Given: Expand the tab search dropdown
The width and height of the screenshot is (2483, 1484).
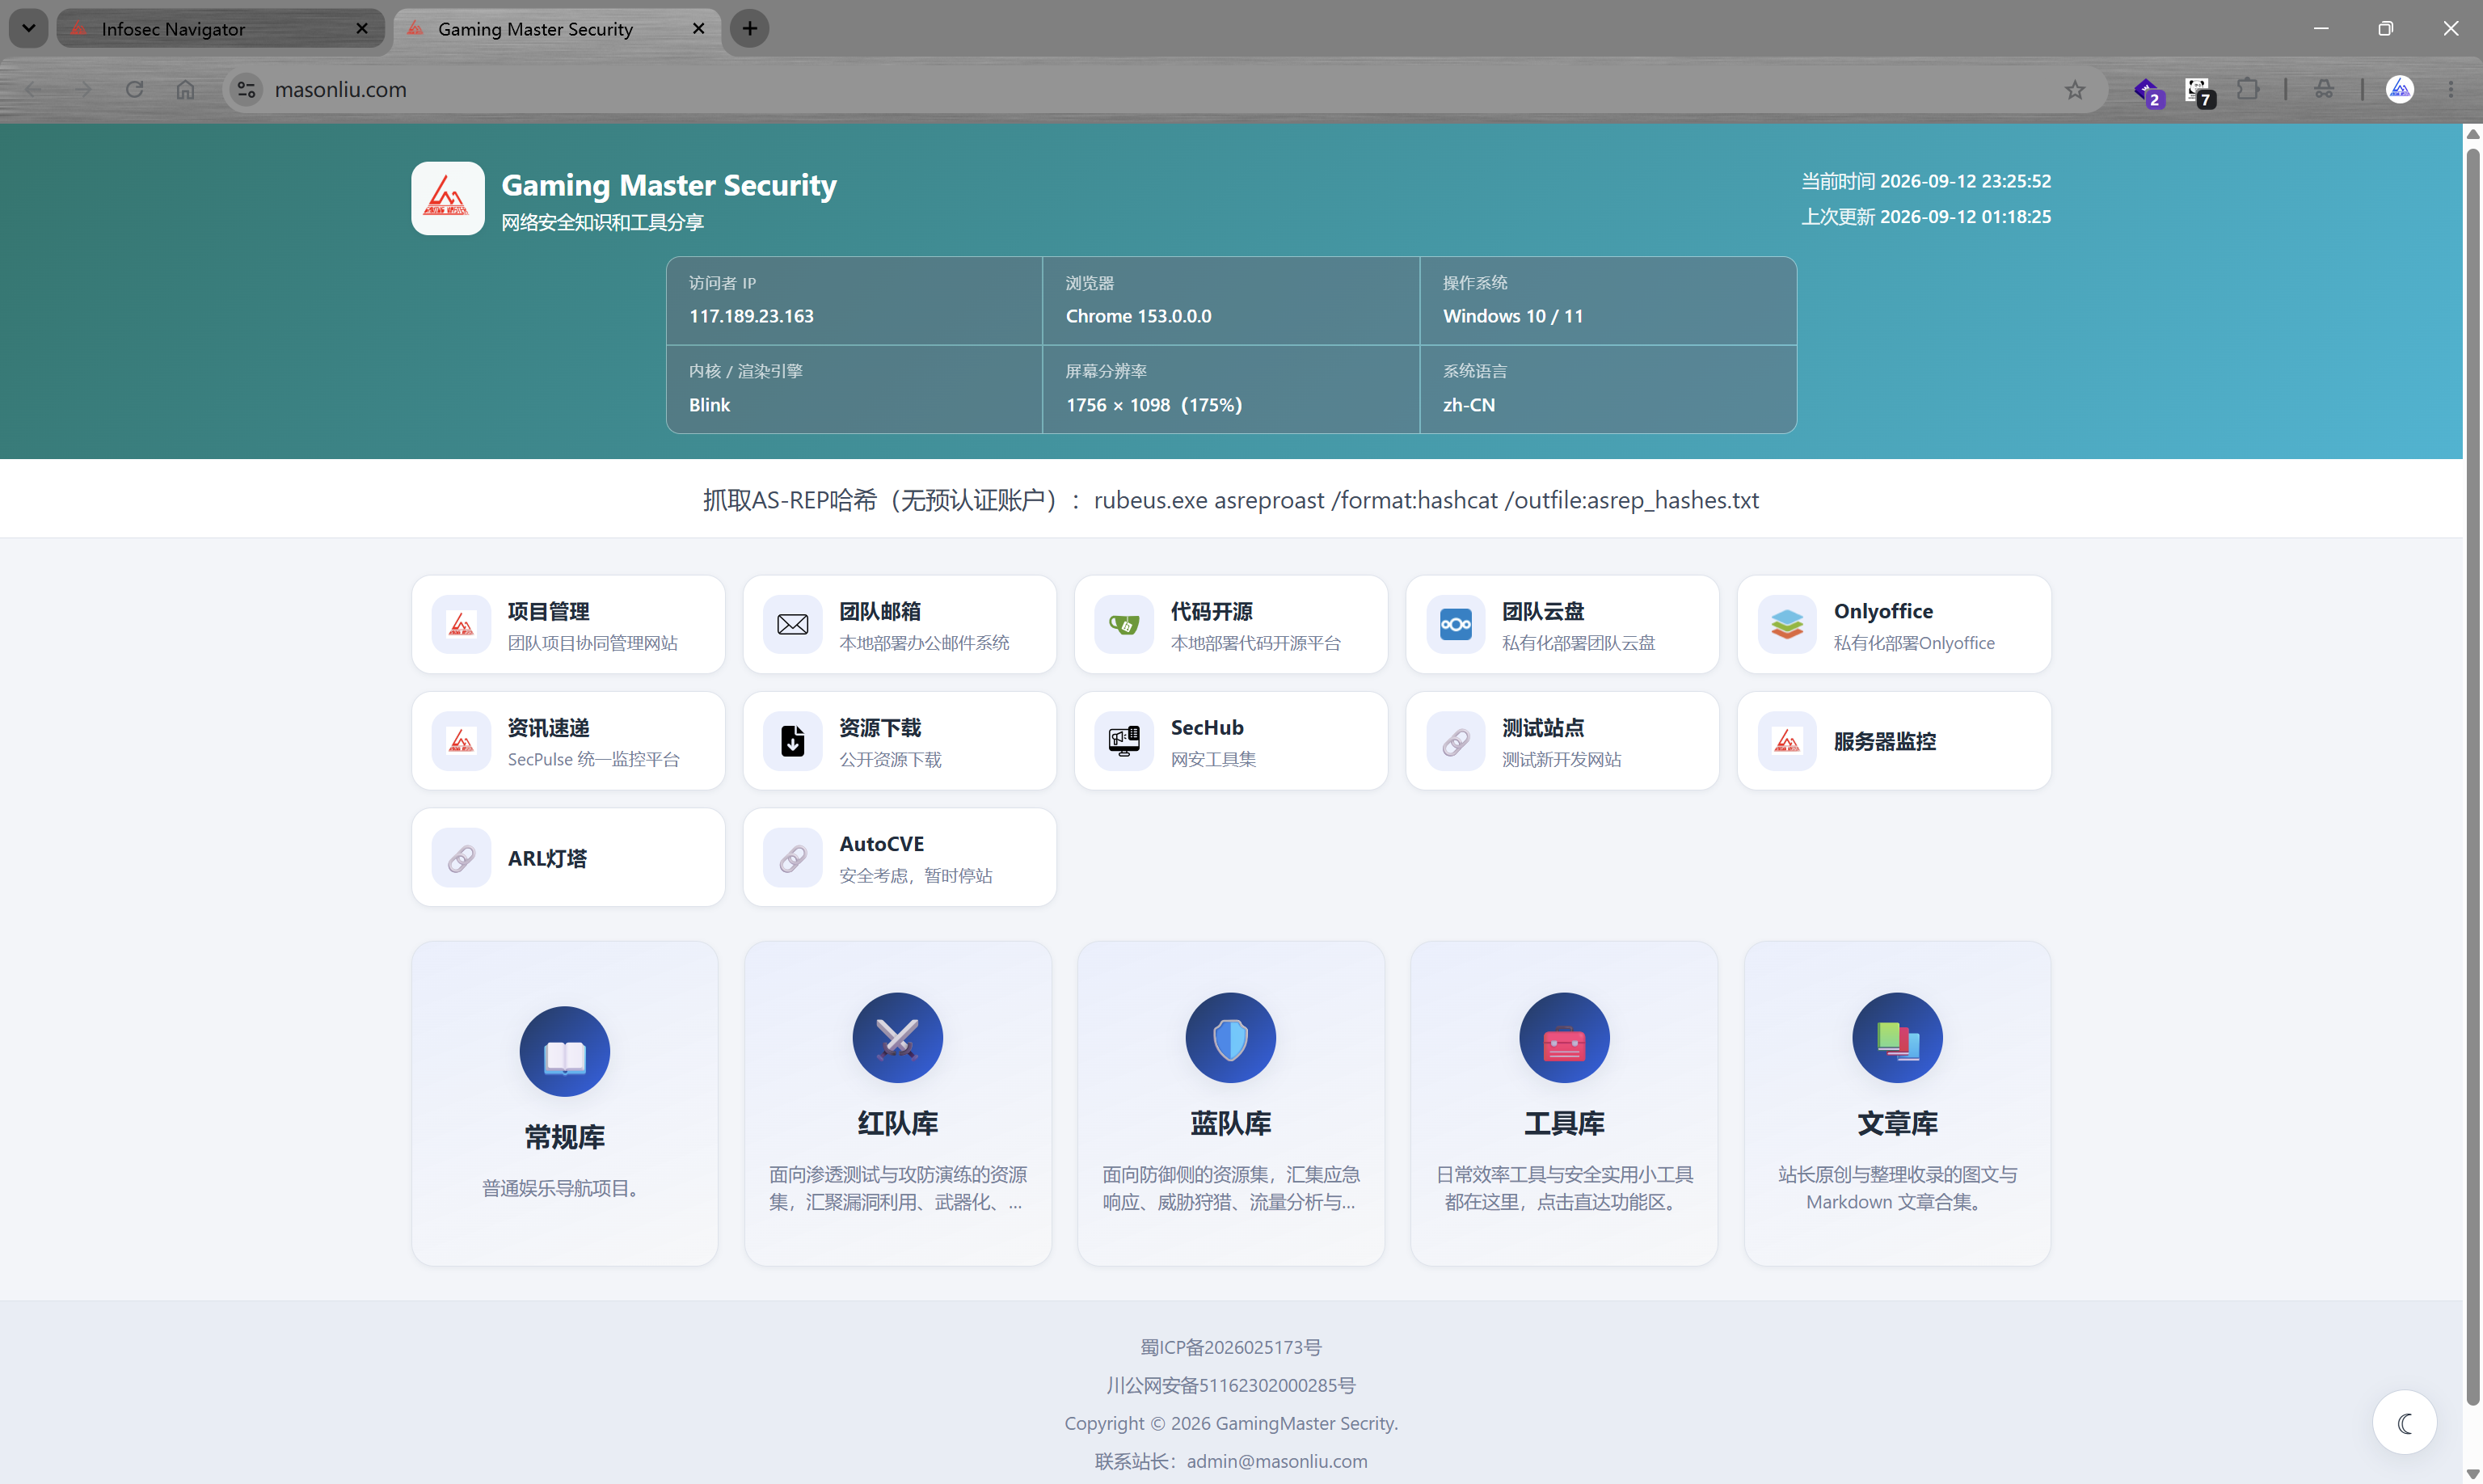Looking at the screenshot, I should point(29,28).
